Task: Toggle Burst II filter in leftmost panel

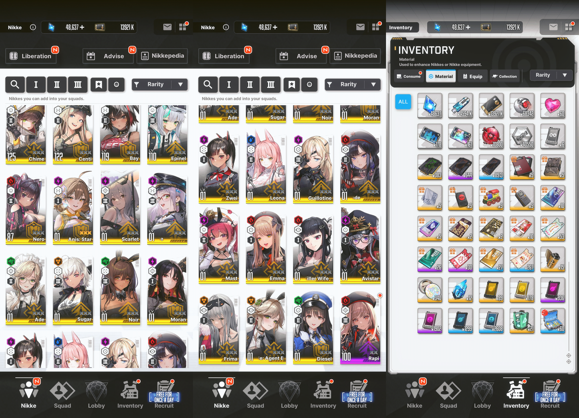Action: click(x=57, y=84)
